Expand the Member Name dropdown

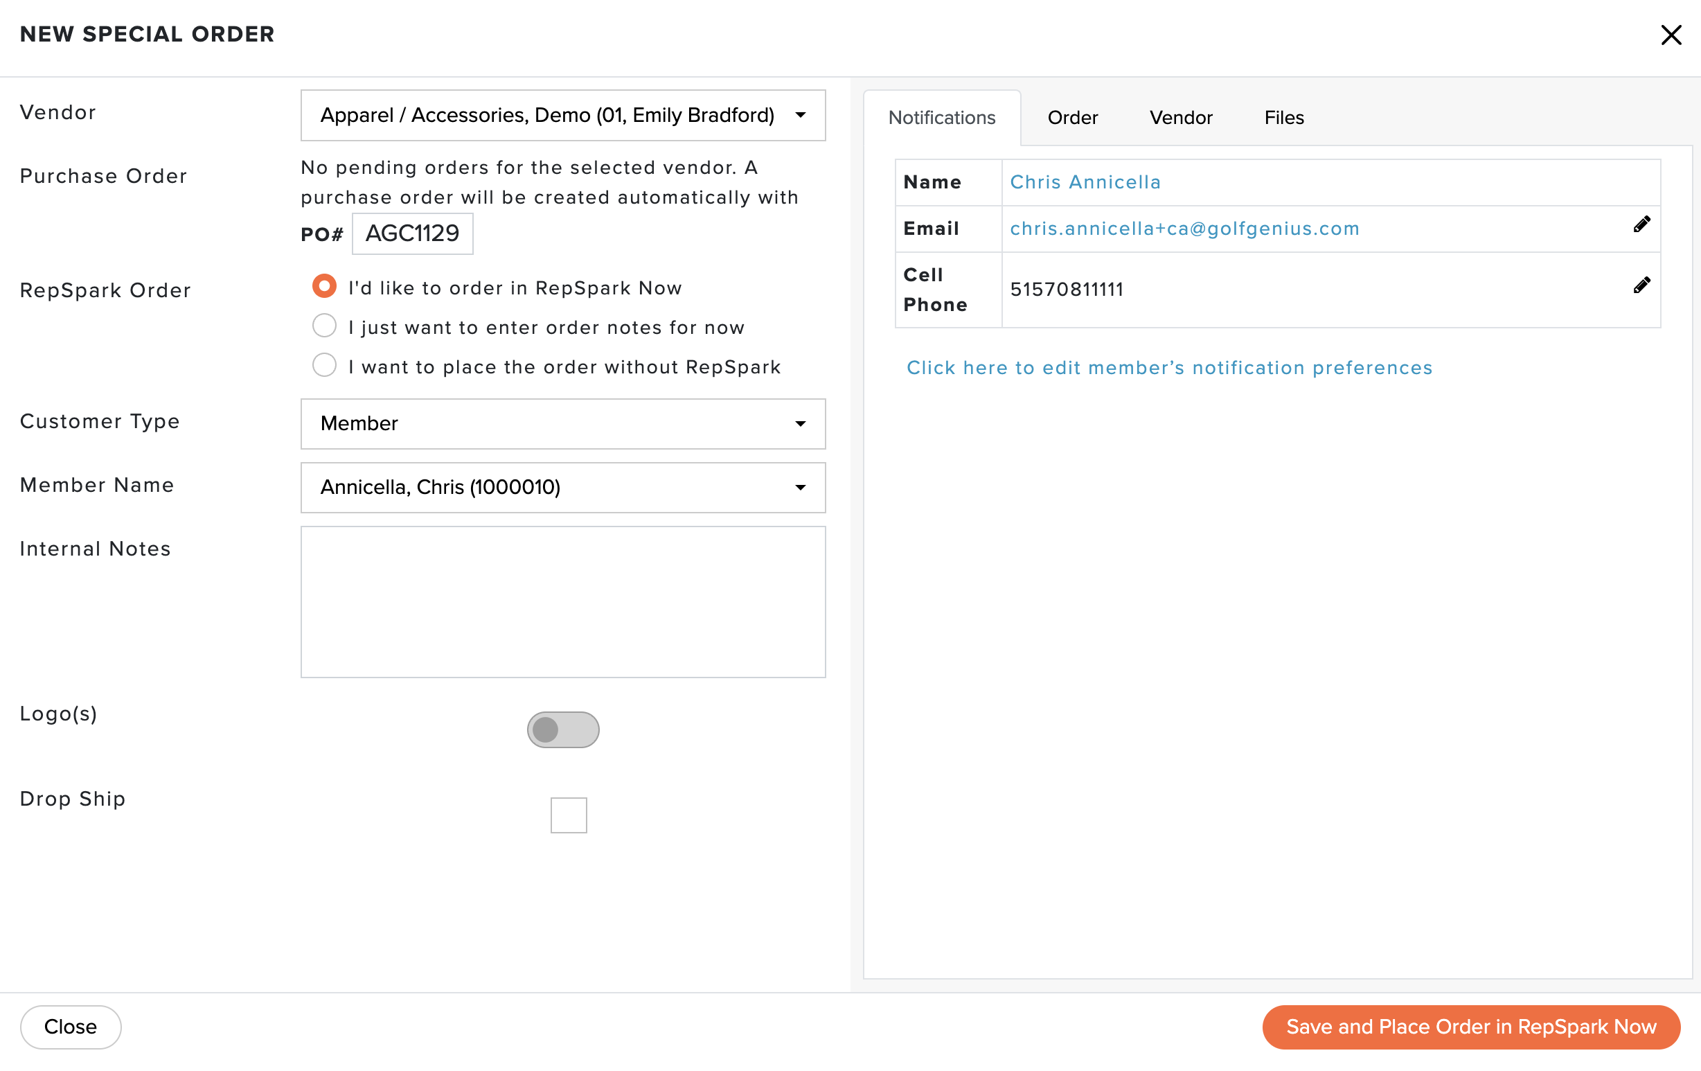tap(563, 488)
